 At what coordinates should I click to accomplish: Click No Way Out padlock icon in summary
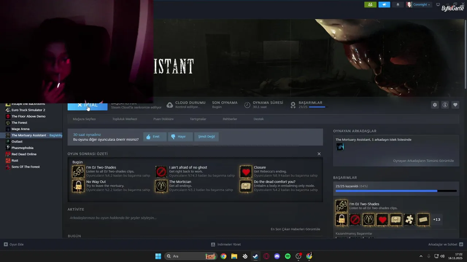coord(78,186)
